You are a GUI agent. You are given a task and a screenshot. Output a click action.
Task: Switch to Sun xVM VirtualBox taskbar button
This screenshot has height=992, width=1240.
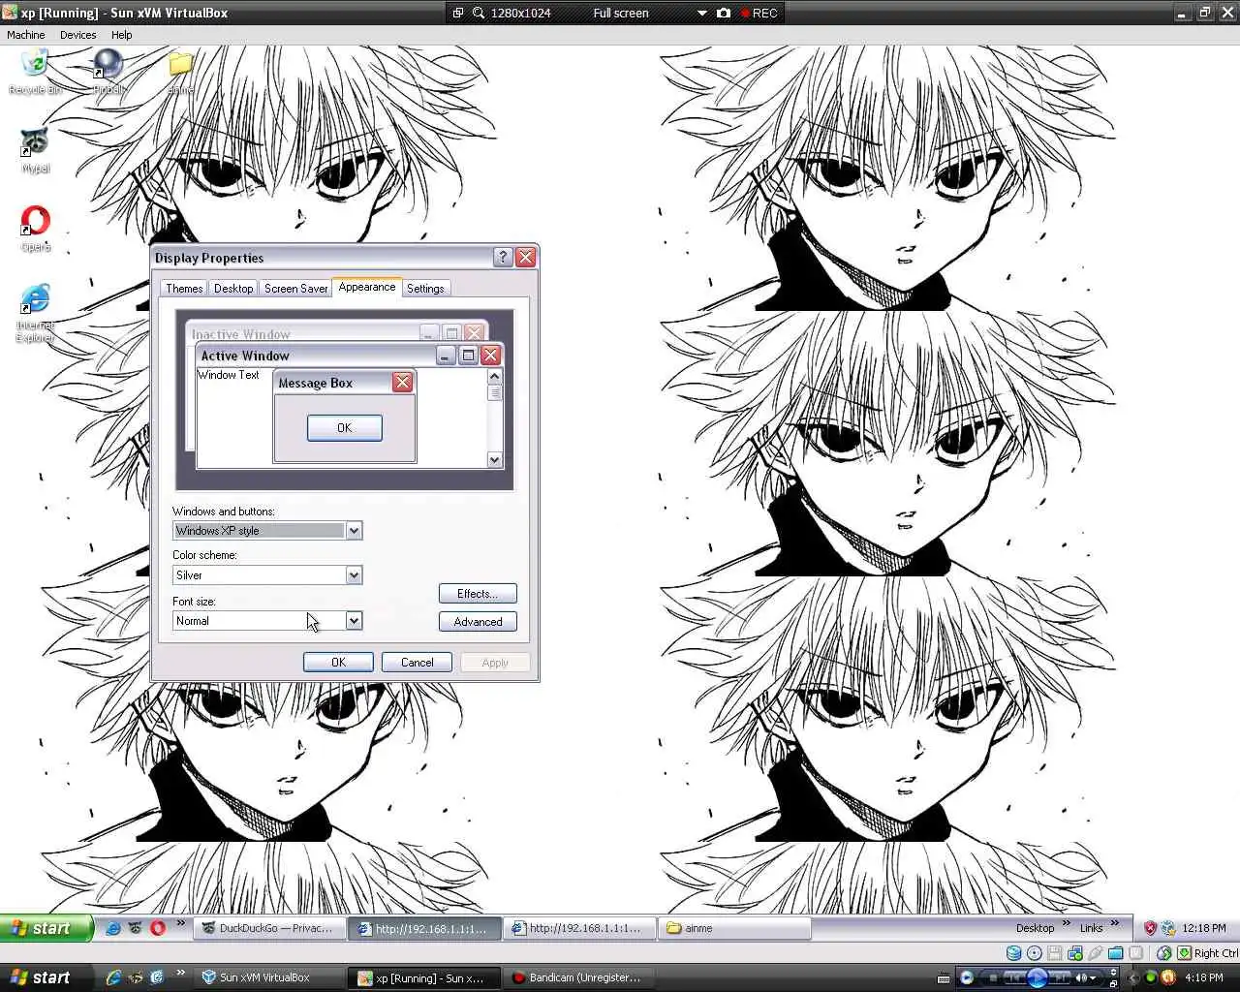267,977
